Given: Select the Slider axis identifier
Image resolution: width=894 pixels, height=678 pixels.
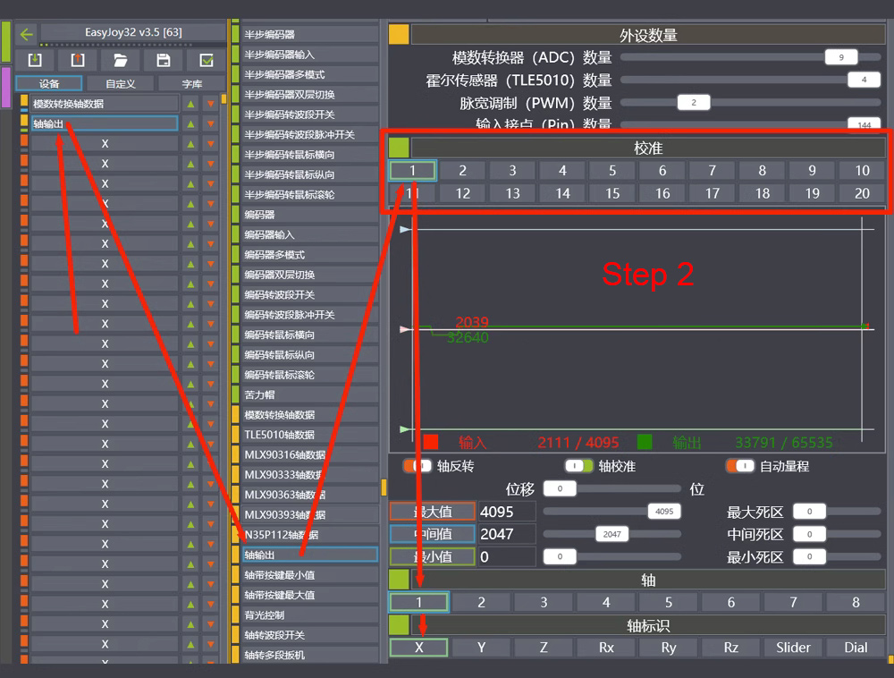Looking at the screenshot, I should point(793,648).
